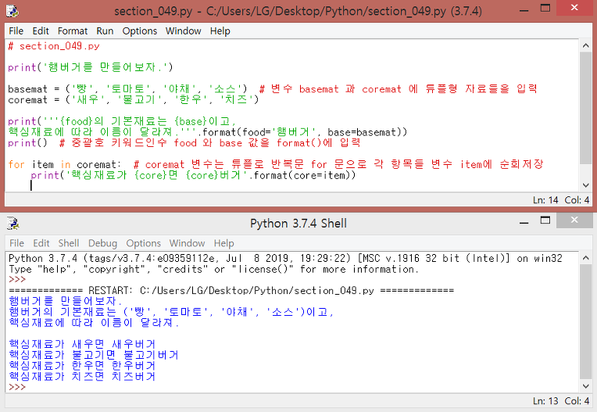Image resolution: width=597 pixels, height=412 pixels.
Task: Click the '핵심재료가 불고기면 불고기버거' output line
Action: click(94, 355)
